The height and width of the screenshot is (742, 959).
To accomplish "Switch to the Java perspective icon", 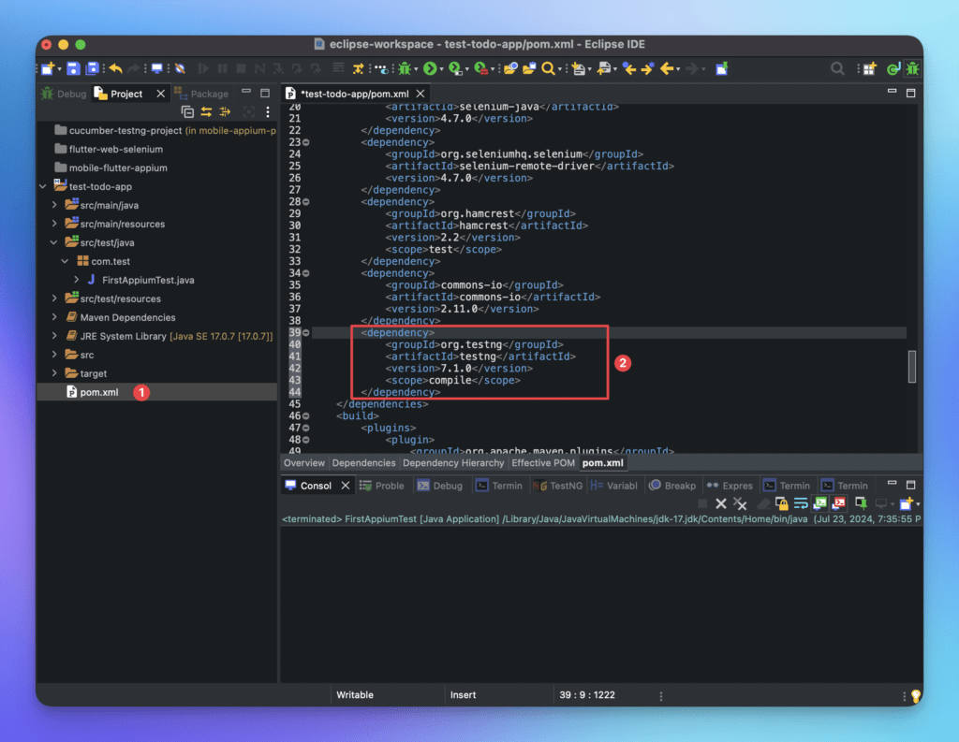I will point(893,68).
